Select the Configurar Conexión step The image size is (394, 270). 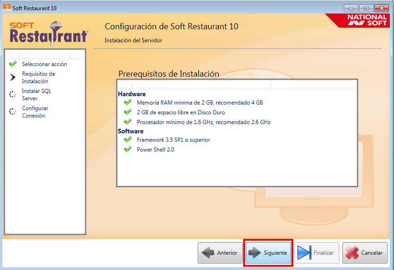point(35,112)
